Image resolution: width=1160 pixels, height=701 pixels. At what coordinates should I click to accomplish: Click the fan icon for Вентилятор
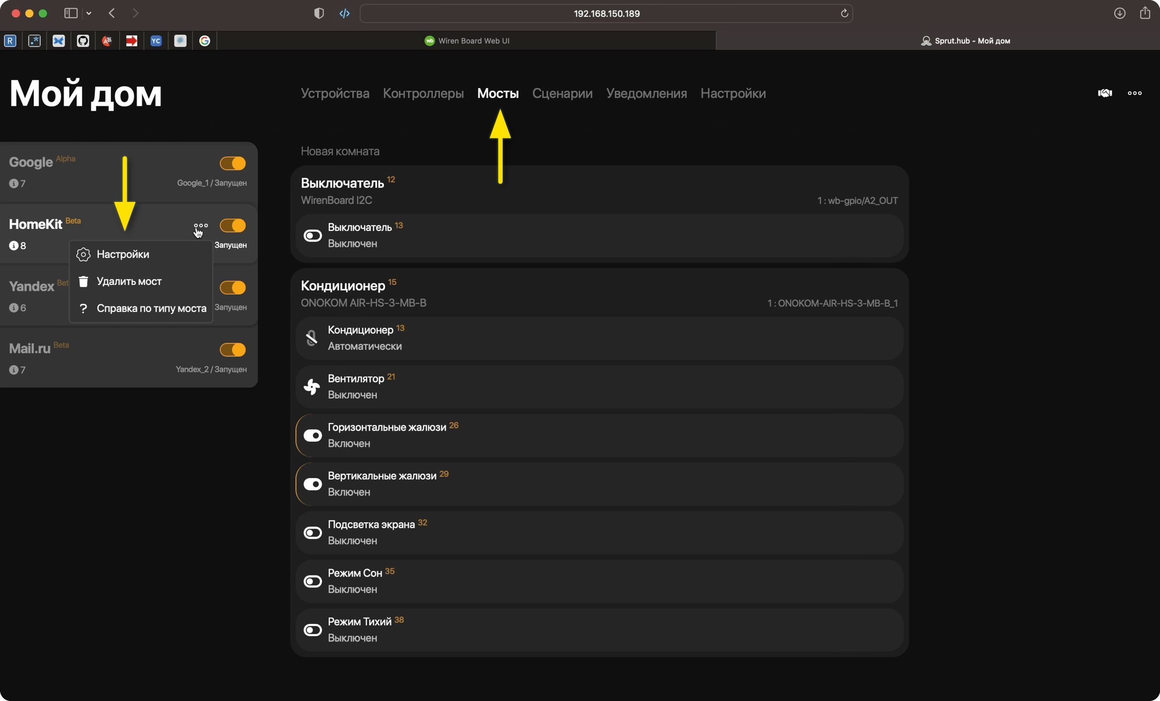312,387
